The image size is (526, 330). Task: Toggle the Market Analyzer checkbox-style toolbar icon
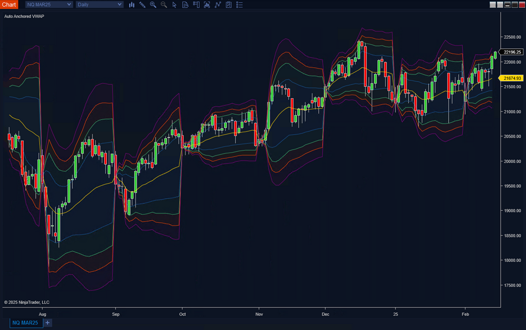pyautogui.click(x=228, y=5)
